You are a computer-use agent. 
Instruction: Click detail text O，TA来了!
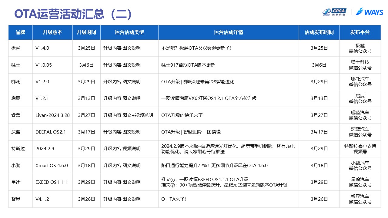(x=174, y=199)
